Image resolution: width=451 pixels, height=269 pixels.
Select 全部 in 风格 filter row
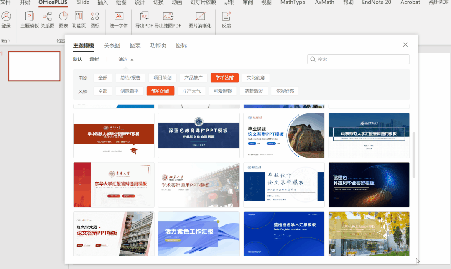[x=103, y=91]
